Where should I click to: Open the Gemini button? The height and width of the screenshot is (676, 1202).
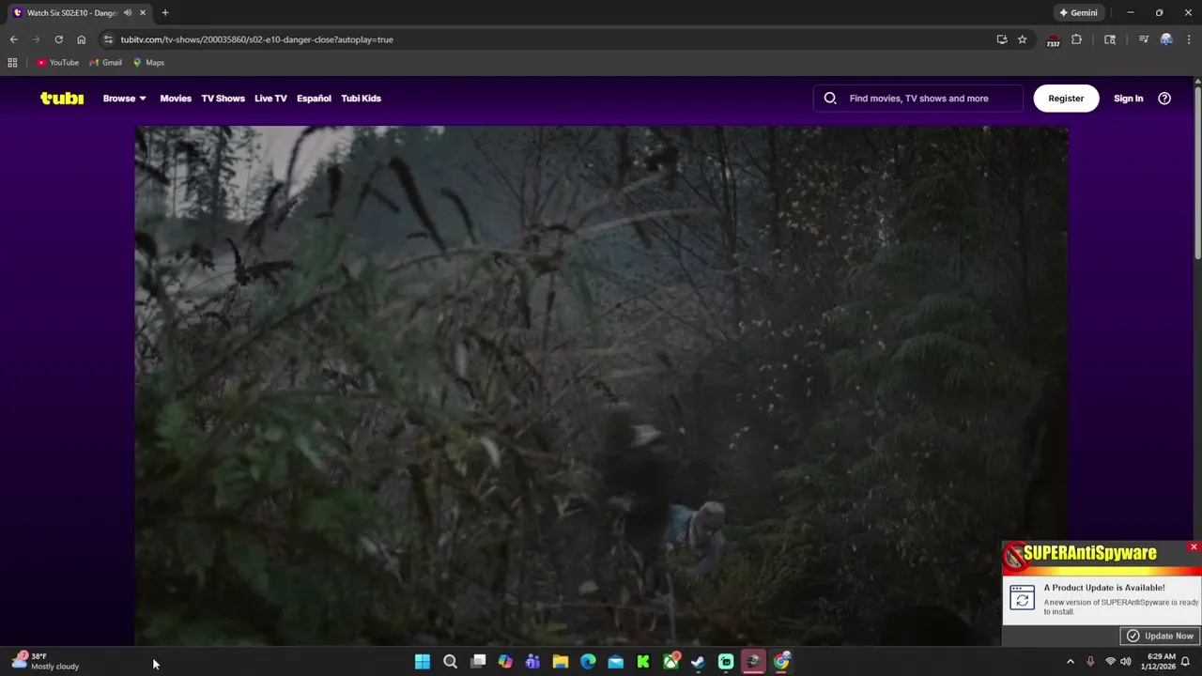1078,12
